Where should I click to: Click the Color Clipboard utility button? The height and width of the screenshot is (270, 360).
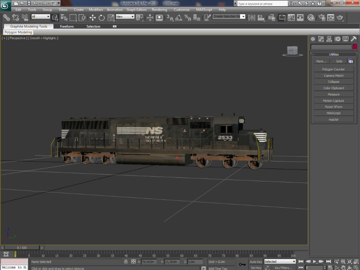tap(334, 88)
